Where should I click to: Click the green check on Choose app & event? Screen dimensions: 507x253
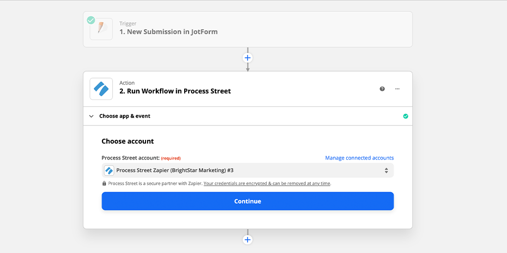click(x=406, y=116)
